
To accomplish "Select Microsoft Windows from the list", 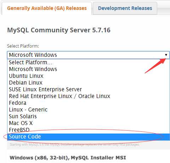I will pos(88,69).
